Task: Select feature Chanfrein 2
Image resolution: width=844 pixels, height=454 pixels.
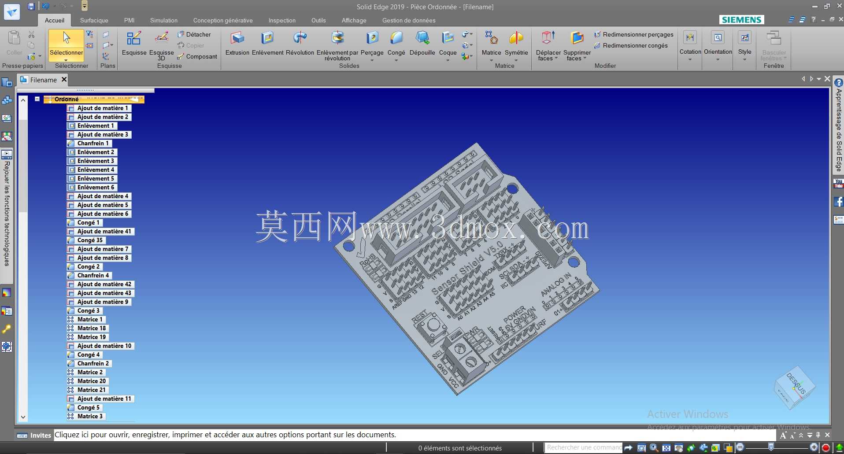Action: (x=89, y=363)
